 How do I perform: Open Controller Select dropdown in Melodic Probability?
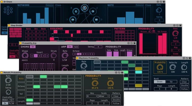[7, 100]
